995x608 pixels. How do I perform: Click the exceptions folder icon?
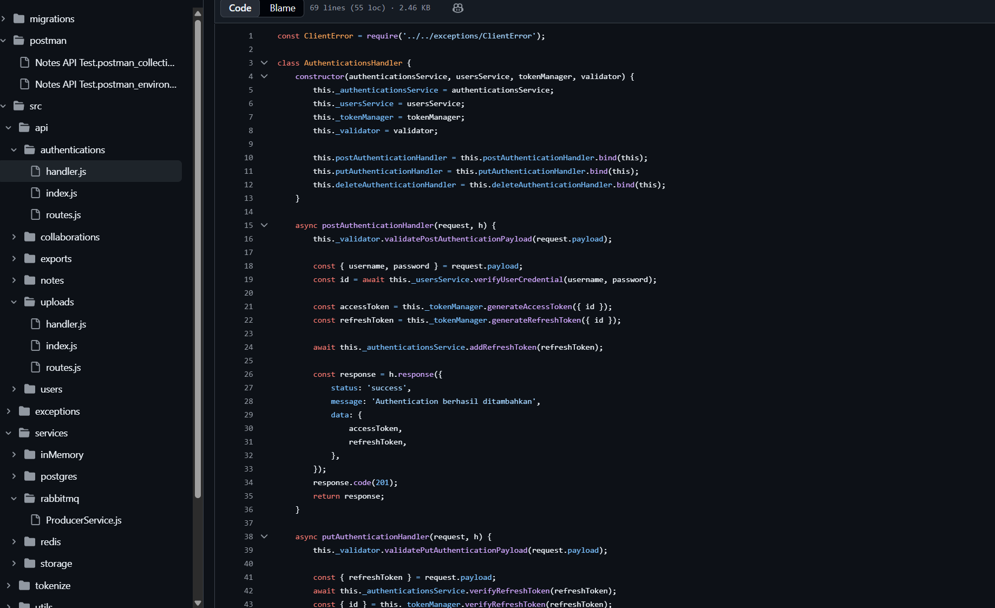point(24,411)
